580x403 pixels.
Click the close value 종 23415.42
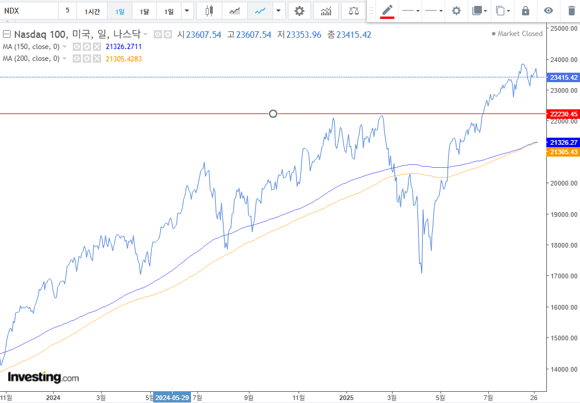pos(349,35)
